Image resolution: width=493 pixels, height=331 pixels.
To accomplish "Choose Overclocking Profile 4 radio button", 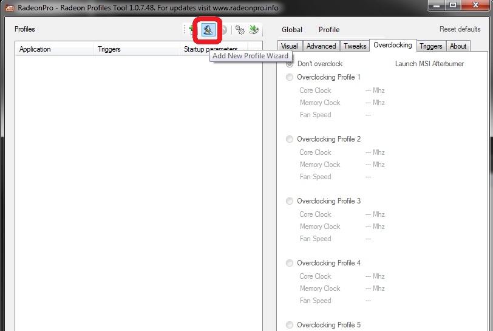I will tap(289, 263).
